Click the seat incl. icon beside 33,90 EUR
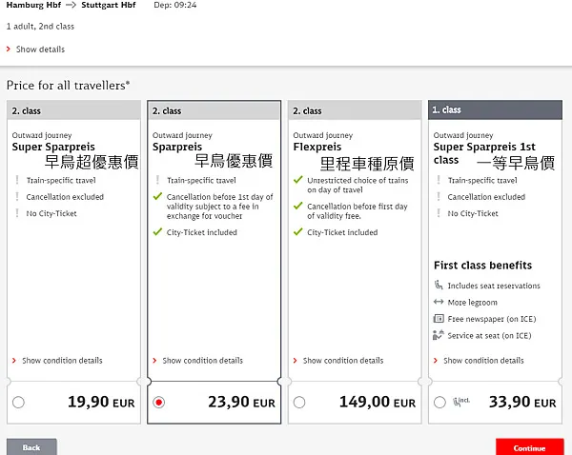Viewport: 572px width, 455px height. [x=461, y=402]
